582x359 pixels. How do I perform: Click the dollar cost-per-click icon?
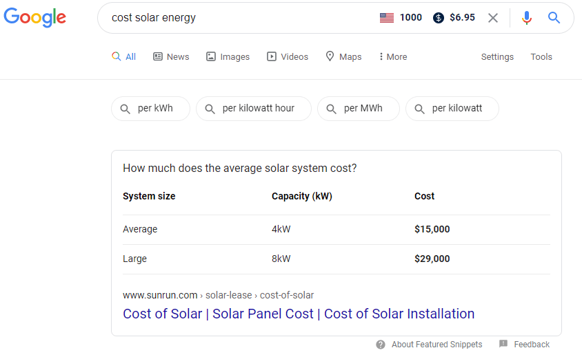coord(439,18)
